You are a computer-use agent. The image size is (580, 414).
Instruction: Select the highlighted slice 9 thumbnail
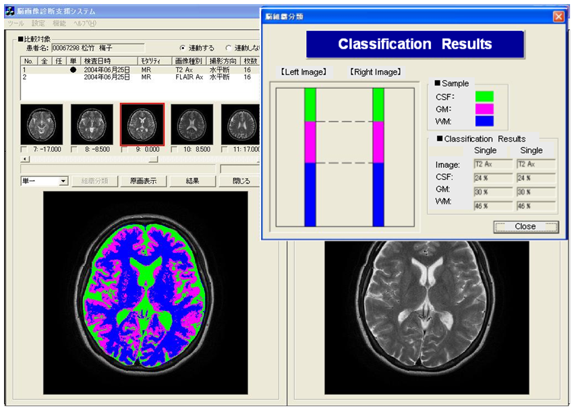pyautogui.click(x=141, y=125)
